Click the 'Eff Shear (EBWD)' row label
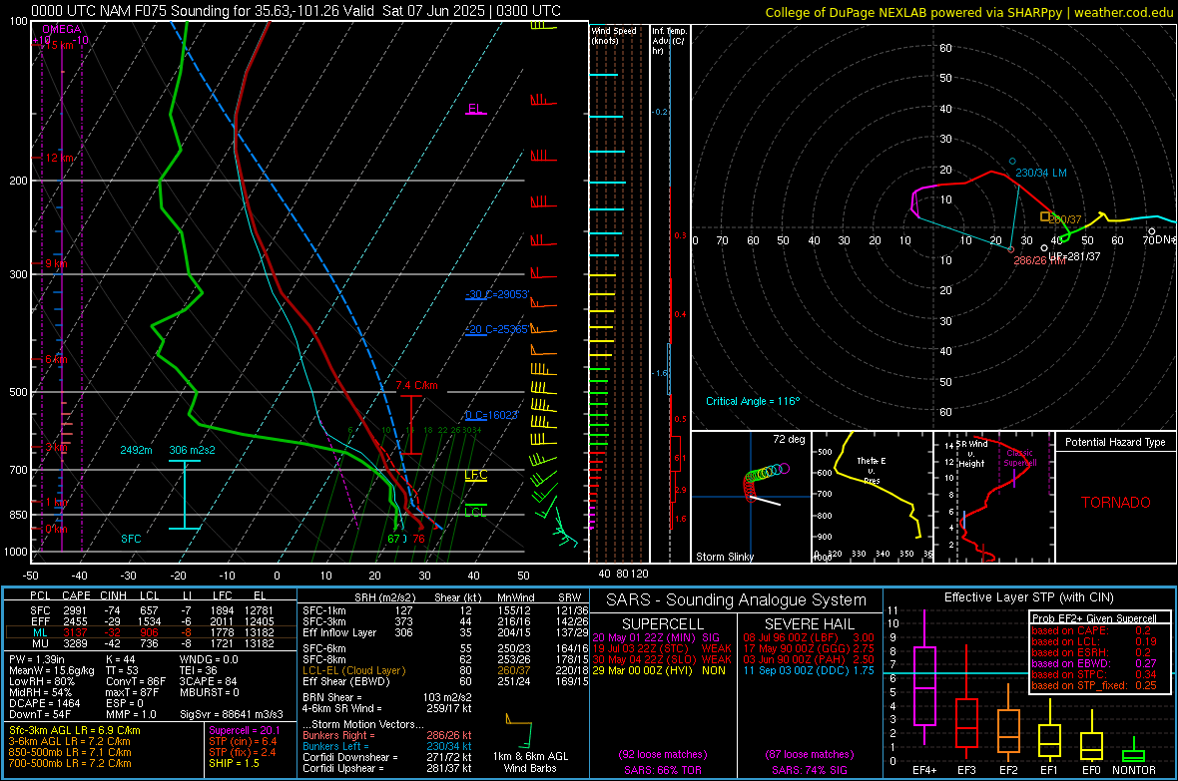1178x781 pixels. tap(346, 681)
